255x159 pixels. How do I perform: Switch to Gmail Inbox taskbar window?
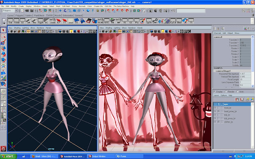(44, 156)
